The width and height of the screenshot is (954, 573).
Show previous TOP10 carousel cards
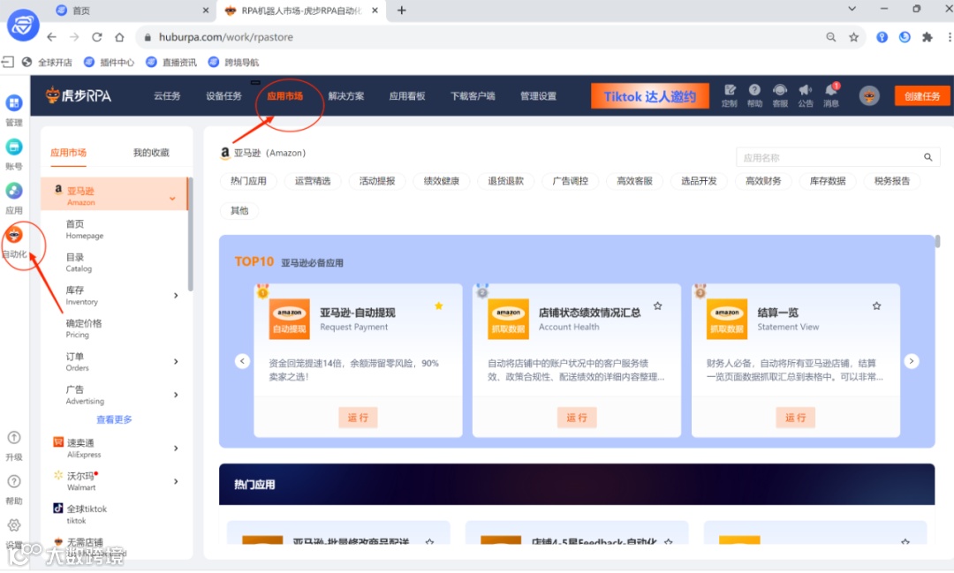pos(242,361)
